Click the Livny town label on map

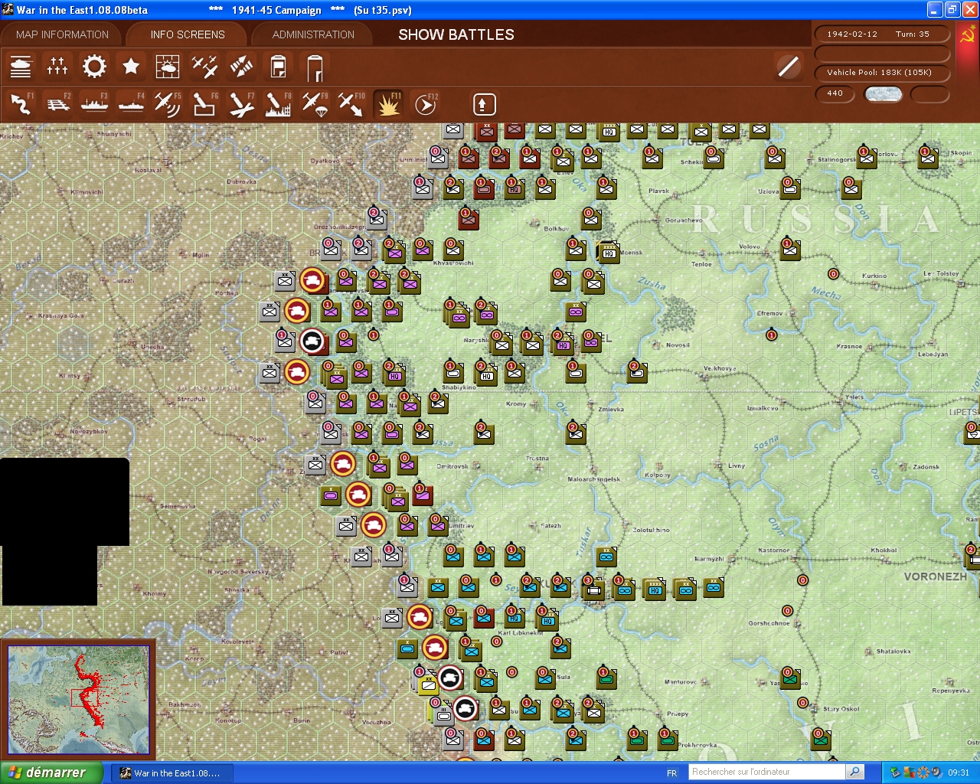[737, 465]
